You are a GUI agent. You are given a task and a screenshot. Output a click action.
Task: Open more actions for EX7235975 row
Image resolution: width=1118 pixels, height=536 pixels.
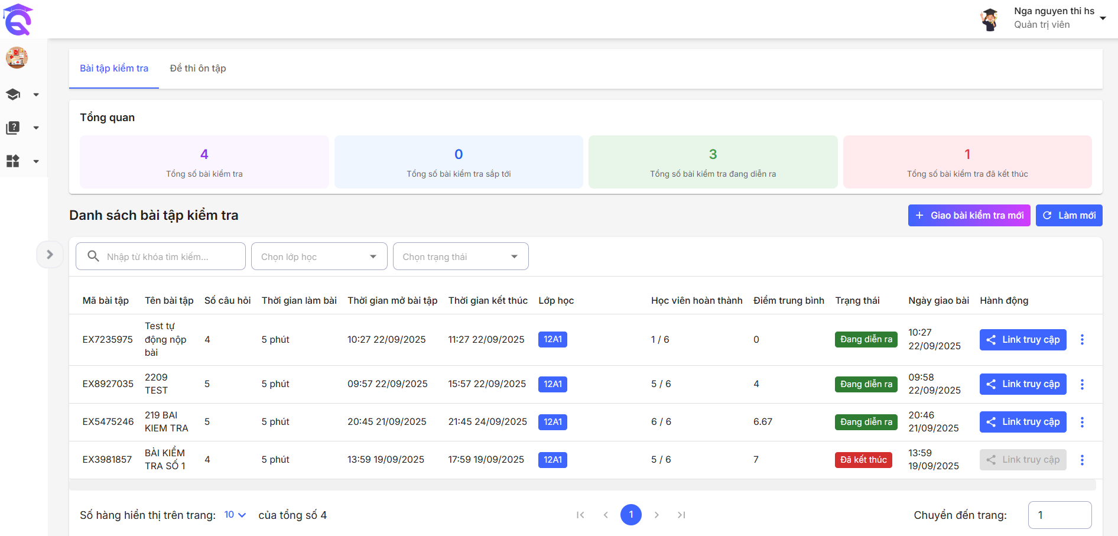tap(1082, 340)
